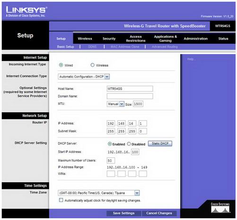Click the second IP Address octet field
The height and width of the screenshot is (220, 237).
[x=122, y=124]
